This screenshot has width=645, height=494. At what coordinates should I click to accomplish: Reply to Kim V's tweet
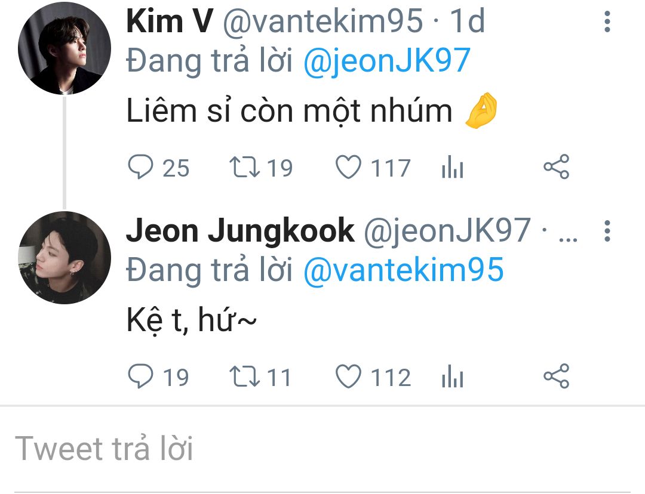pyautogui.click(x=141, y=167)
